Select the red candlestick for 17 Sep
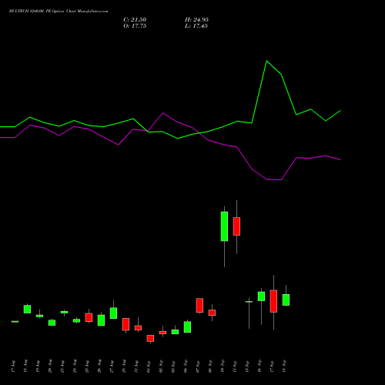The height and width of the screenshot is (385, 385). coord(273,301)
